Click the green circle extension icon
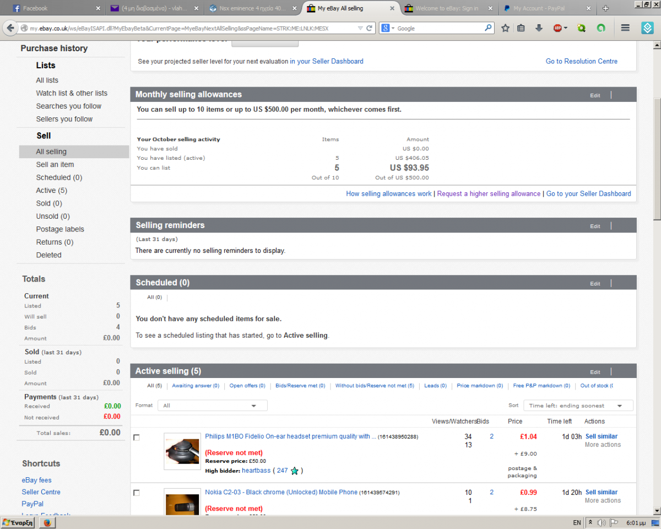Image resolution: width=661 pixels, height=529 pixels. point(601,28)
